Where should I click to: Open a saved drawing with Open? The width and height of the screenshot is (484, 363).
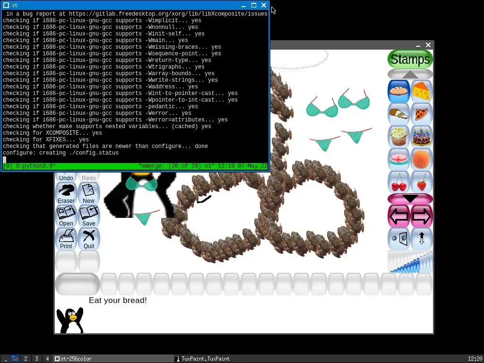[66, 216]
